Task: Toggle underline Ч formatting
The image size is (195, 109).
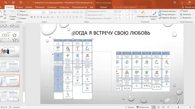Action: pos(38,17)
